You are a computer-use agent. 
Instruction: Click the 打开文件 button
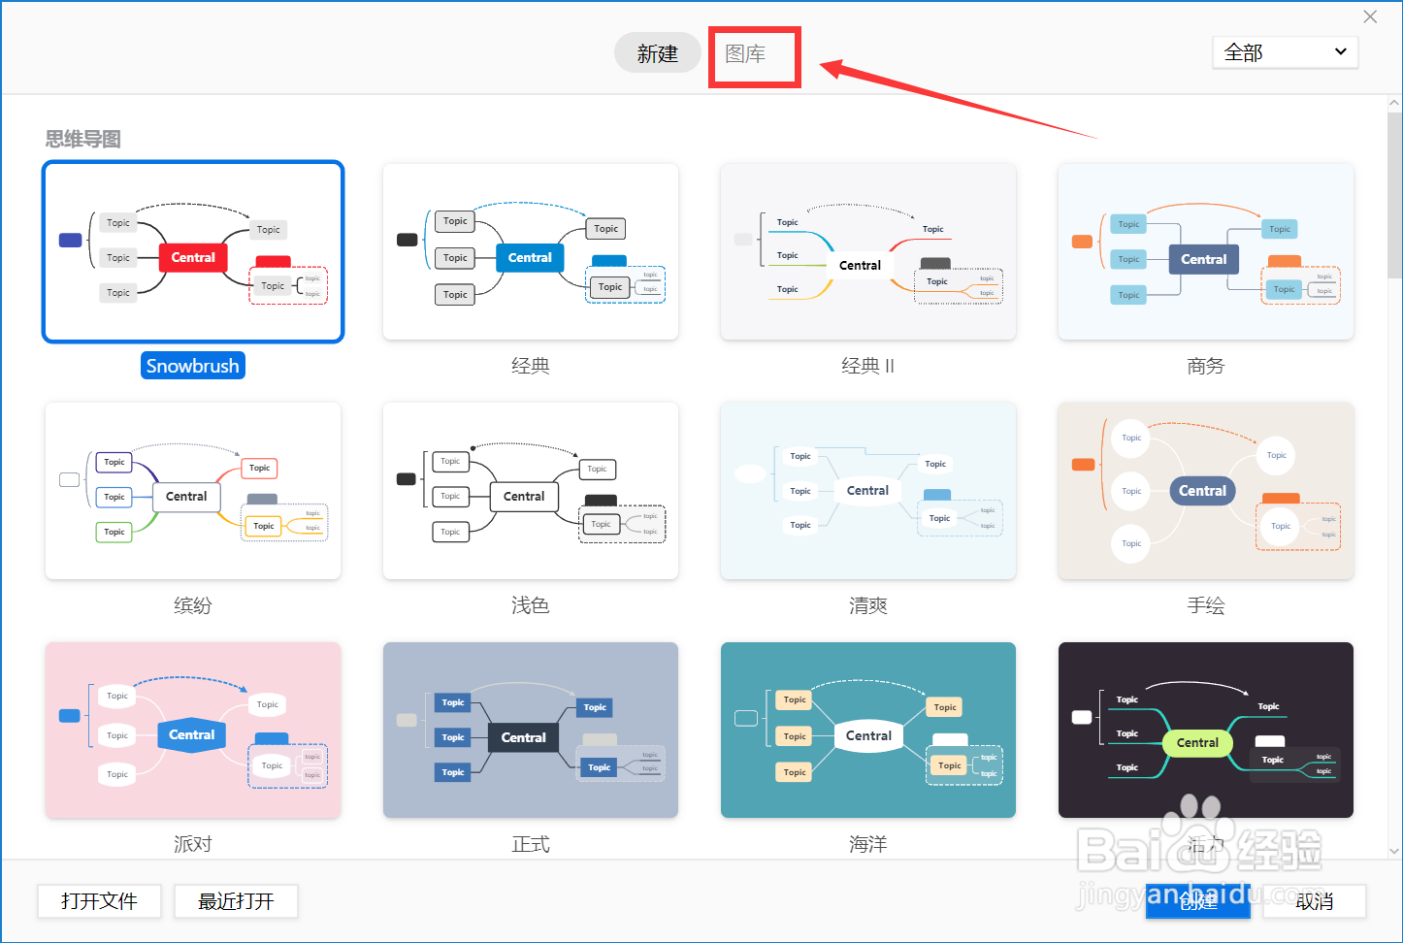click(x=99, y=901)
